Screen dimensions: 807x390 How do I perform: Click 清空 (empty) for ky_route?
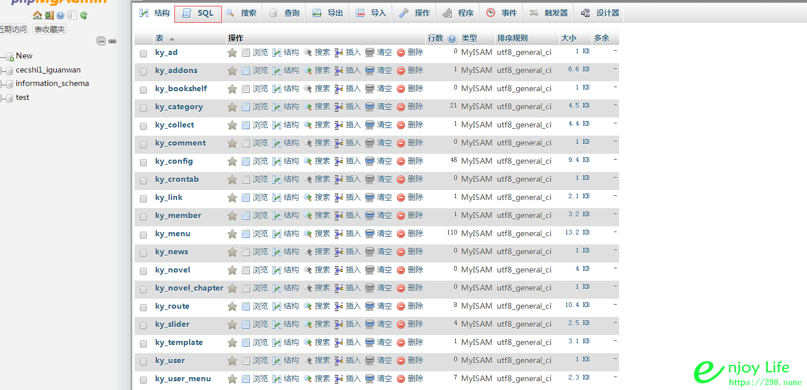[x=379, y=306]
